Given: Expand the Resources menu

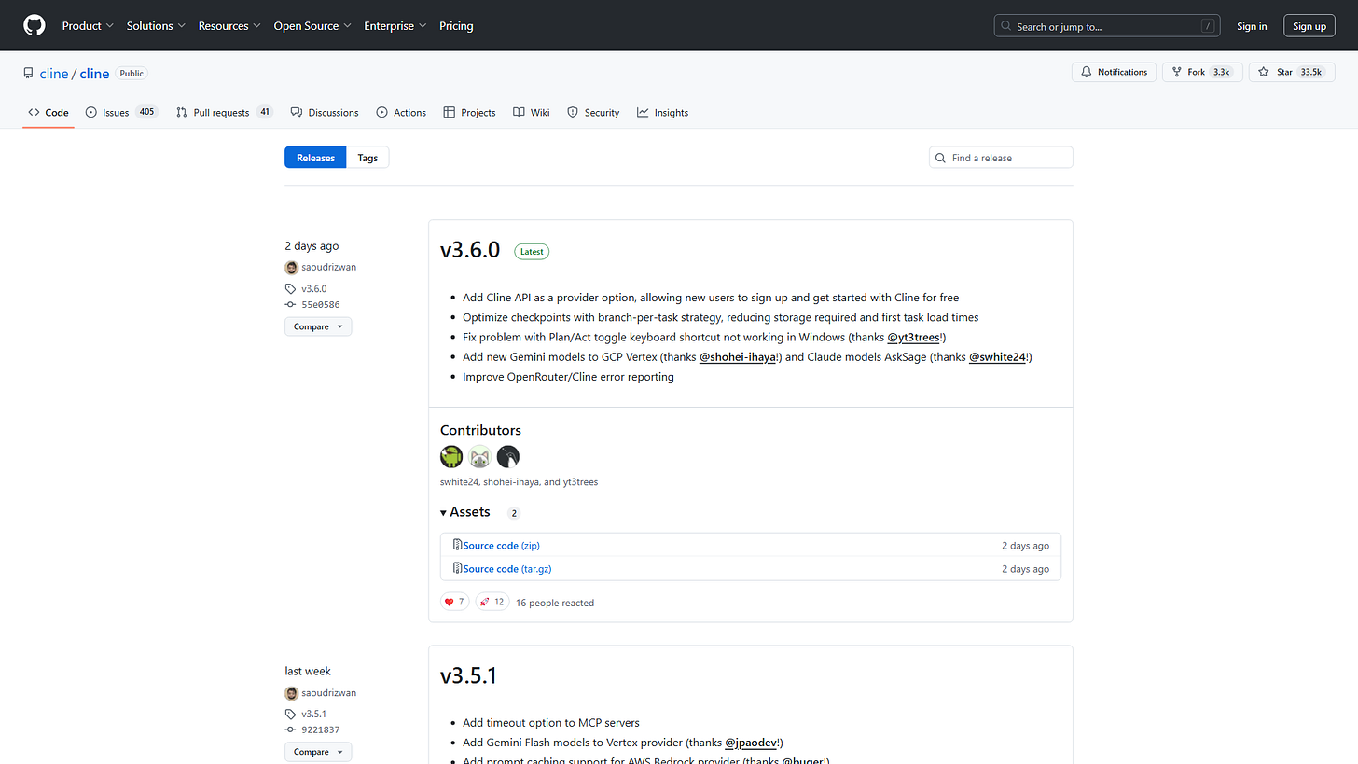Looking at the screenshot, I should (229, 26).
